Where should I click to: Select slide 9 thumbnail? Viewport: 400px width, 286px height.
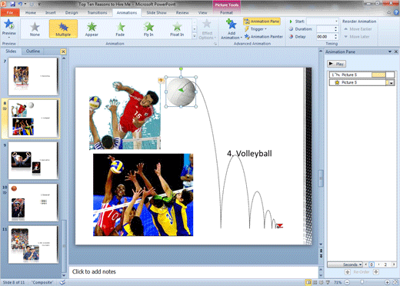point(33,161)
